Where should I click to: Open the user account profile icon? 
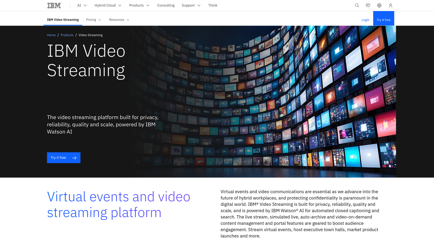click(x=390, y=5)
